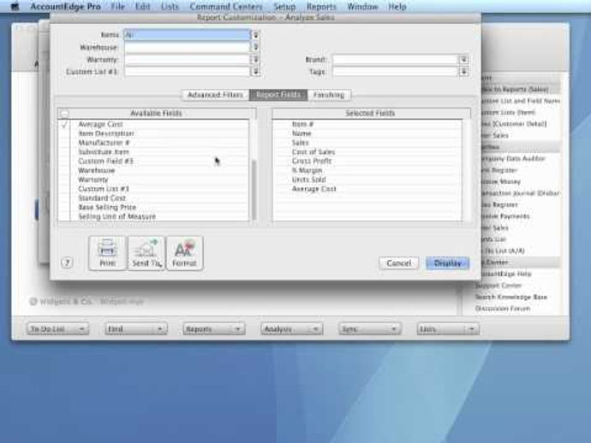Click the Brand input field
591x443 pixels.
pyautogui.click(x=395, y=60)
